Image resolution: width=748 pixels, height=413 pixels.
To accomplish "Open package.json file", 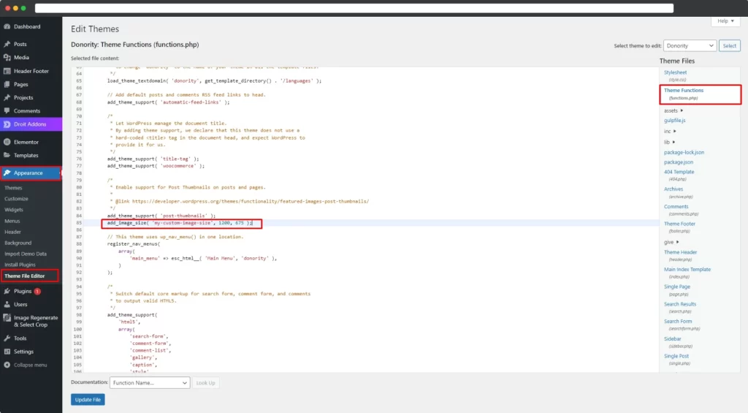I will coord(679,162).
